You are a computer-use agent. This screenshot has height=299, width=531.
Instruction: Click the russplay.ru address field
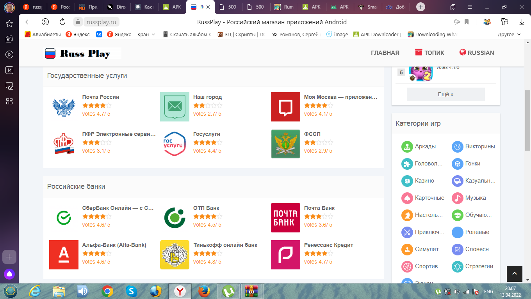pos(96,22)
